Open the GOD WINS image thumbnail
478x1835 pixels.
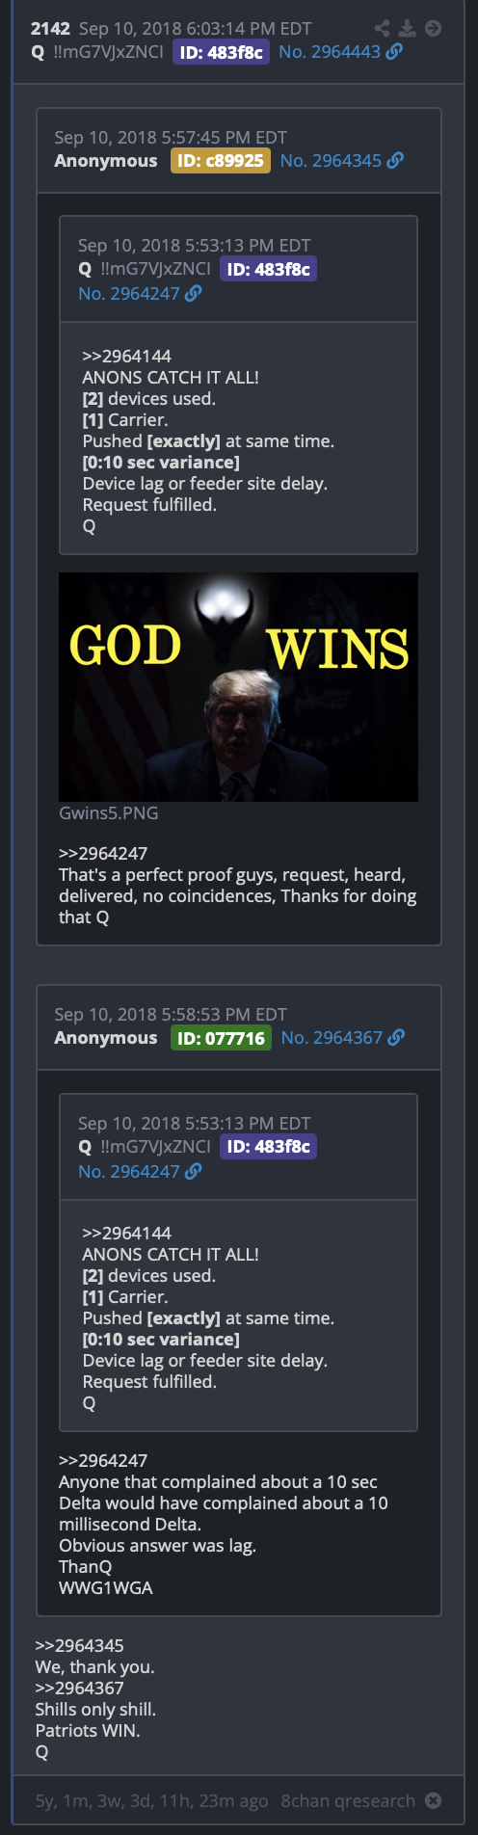coord(238,687)
